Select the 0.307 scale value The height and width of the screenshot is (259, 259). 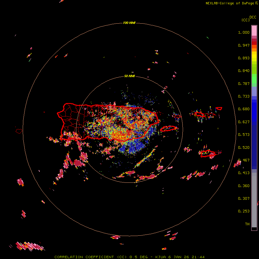[x=244, y=199]
